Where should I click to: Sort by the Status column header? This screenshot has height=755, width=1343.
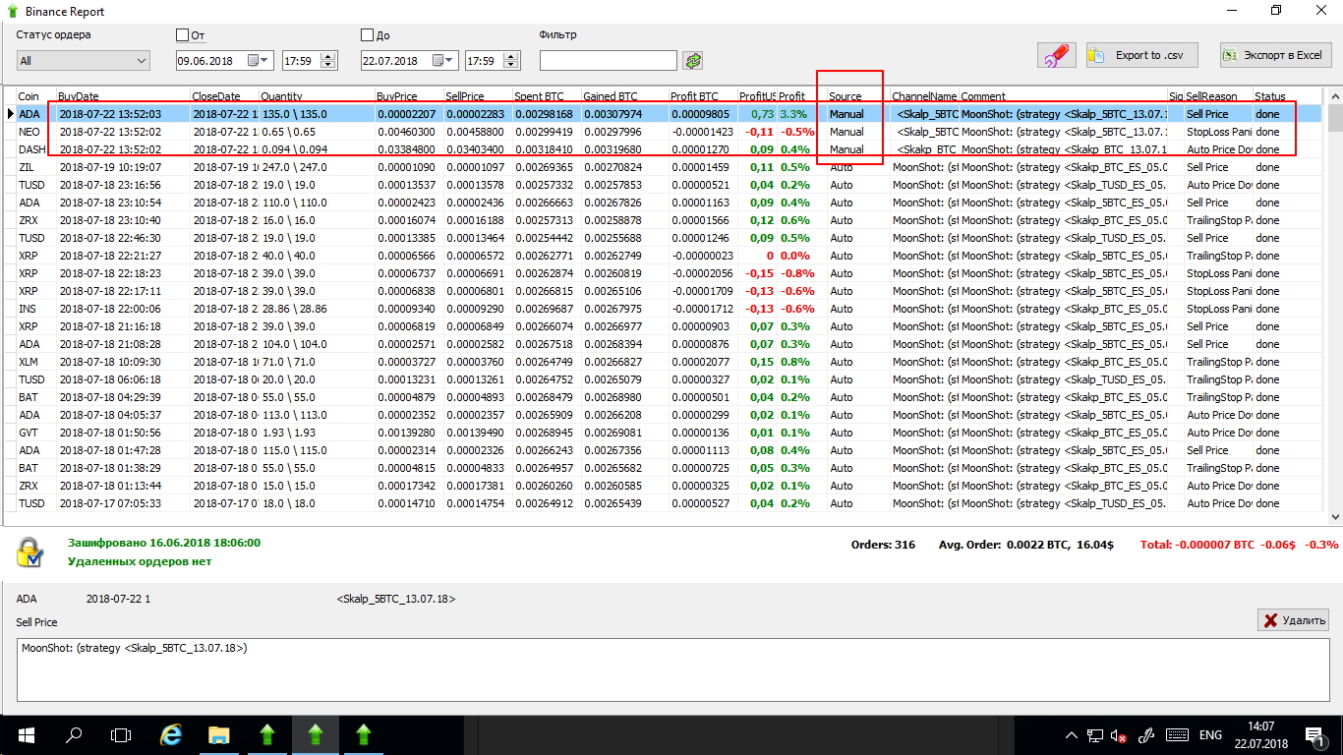tap(1289, 96)
